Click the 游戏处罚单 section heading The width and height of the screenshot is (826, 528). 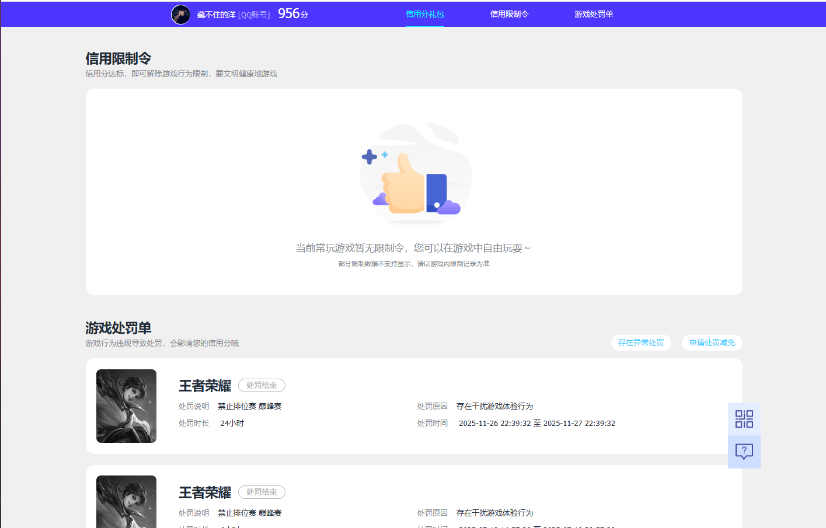(117, 328)
